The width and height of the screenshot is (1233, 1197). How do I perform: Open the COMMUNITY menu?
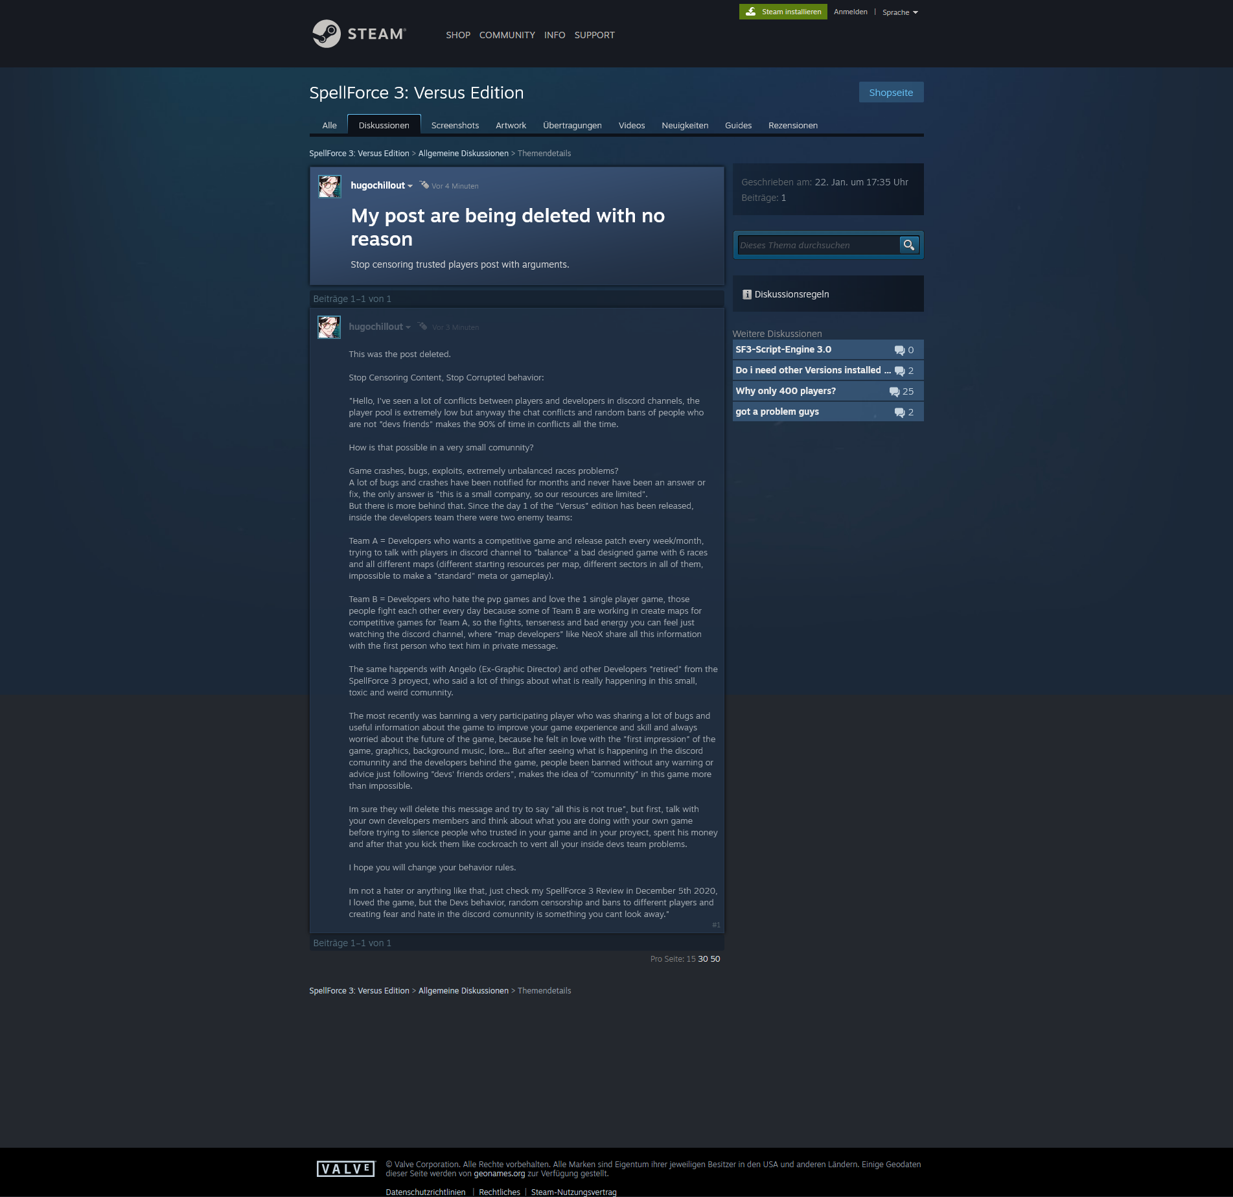click(x=507, y=35)
